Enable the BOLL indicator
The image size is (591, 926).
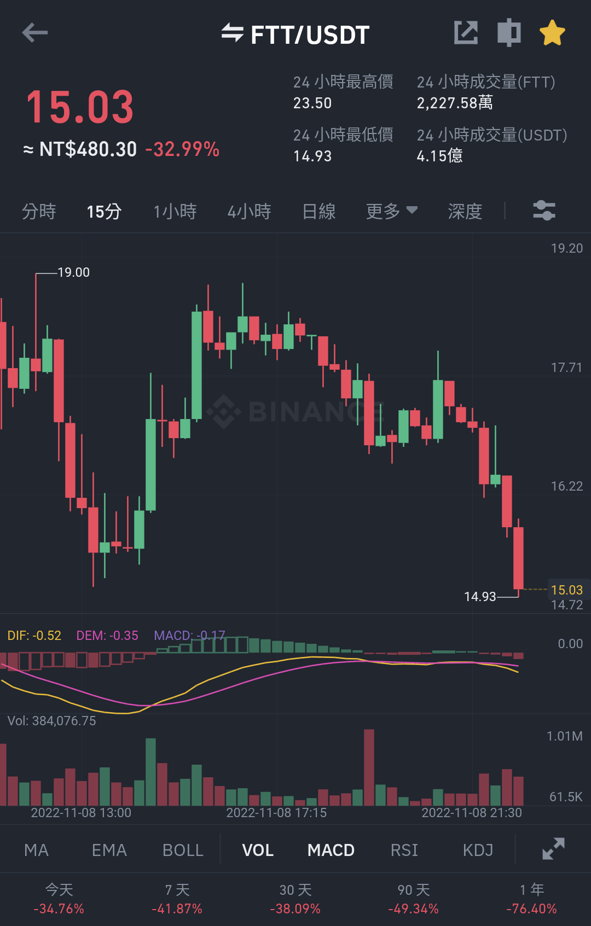pyautogui.click(x=183, y=850)
